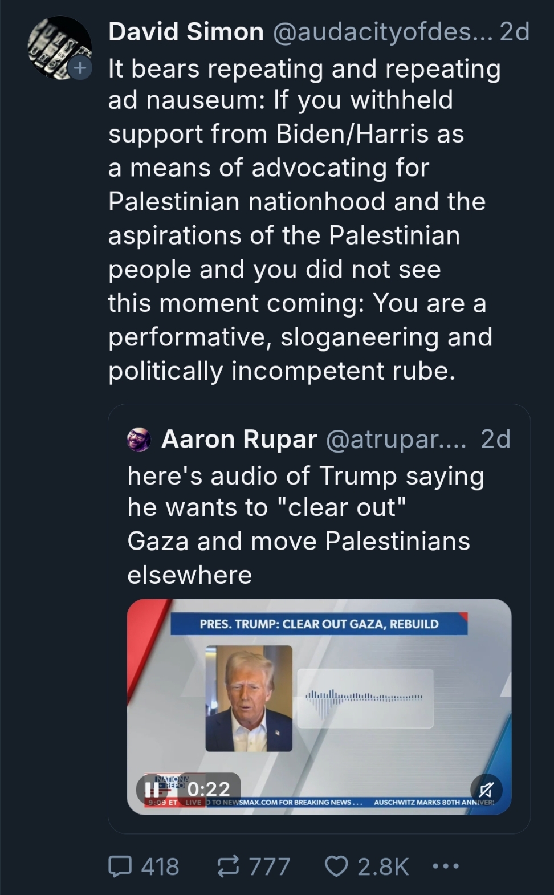
Task: Tap the plus follow badge on avatar
Action: [80, 68]
